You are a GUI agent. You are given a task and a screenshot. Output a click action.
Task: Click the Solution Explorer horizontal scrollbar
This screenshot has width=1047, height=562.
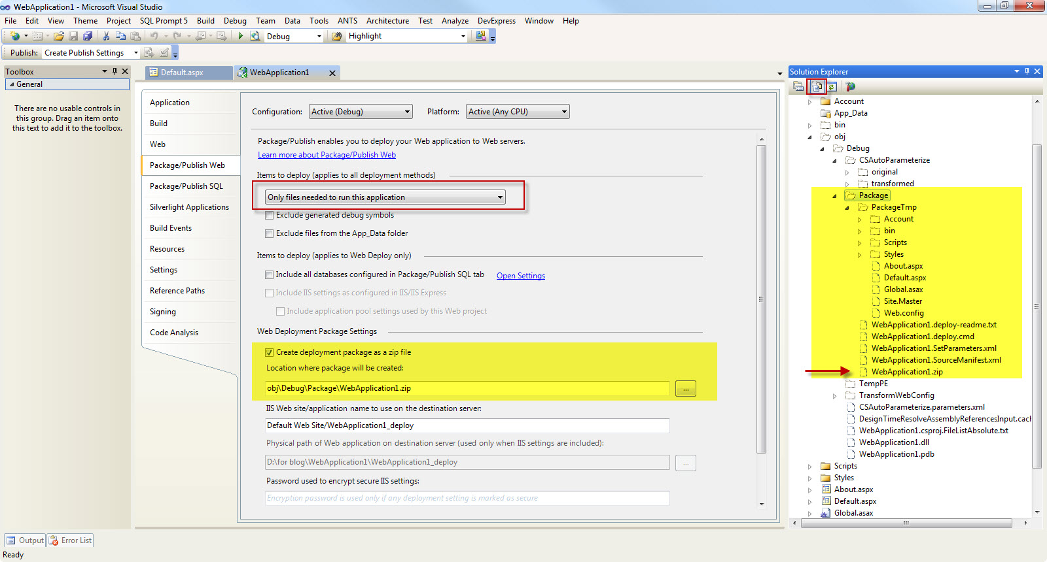[x=906, y=523]
